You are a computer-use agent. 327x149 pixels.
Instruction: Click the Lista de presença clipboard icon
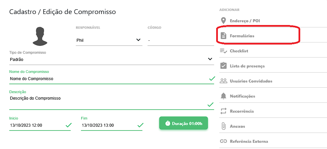(x=224, y=66)
